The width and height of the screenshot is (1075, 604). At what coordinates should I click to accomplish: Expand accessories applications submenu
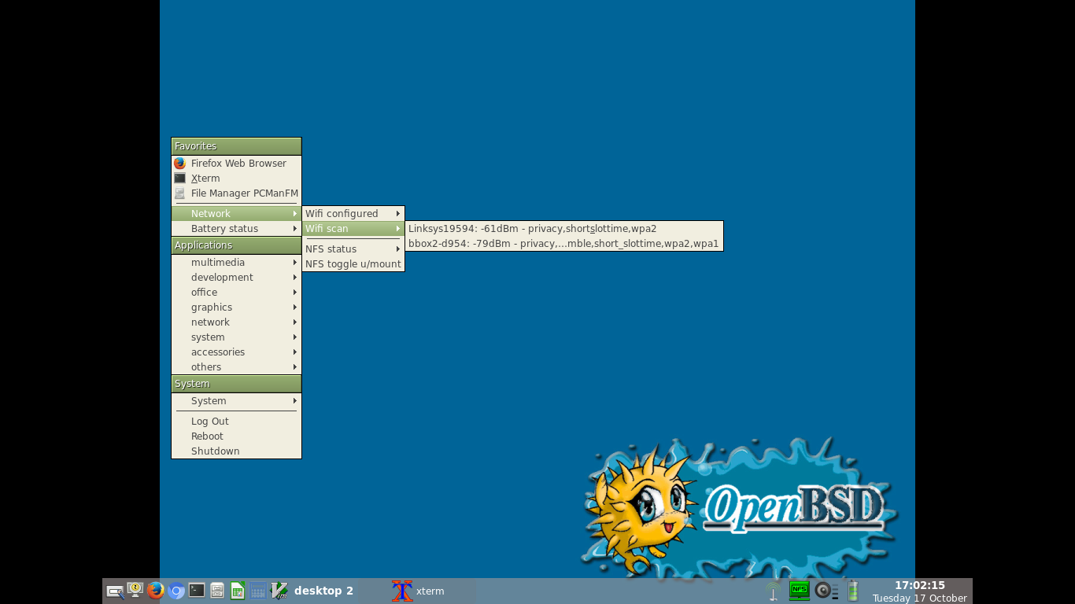click(236, 352)
